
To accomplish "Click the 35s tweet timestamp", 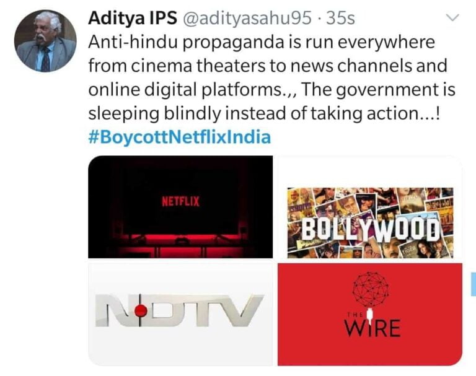I will (340, 18).
